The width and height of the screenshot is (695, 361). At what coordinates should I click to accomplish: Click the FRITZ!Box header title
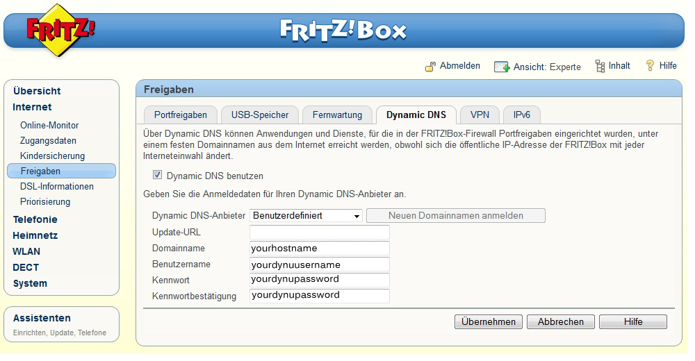pos(343,31)
